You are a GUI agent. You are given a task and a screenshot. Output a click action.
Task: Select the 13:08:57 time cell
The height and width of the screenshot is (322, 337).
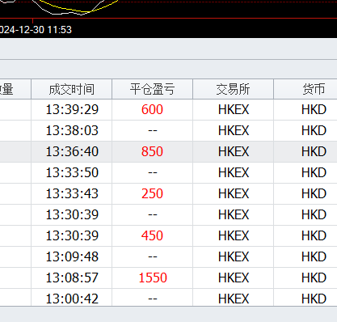[x=72, y=278]
